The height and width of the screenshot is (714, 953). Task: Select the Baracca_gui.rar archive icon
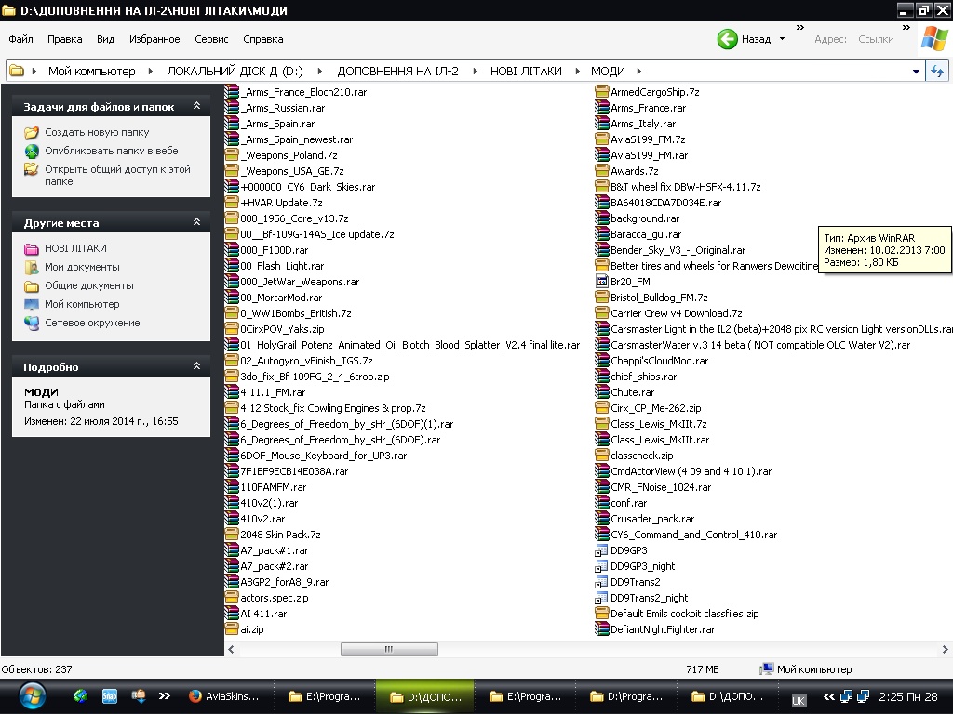click(x=602, y=233)
